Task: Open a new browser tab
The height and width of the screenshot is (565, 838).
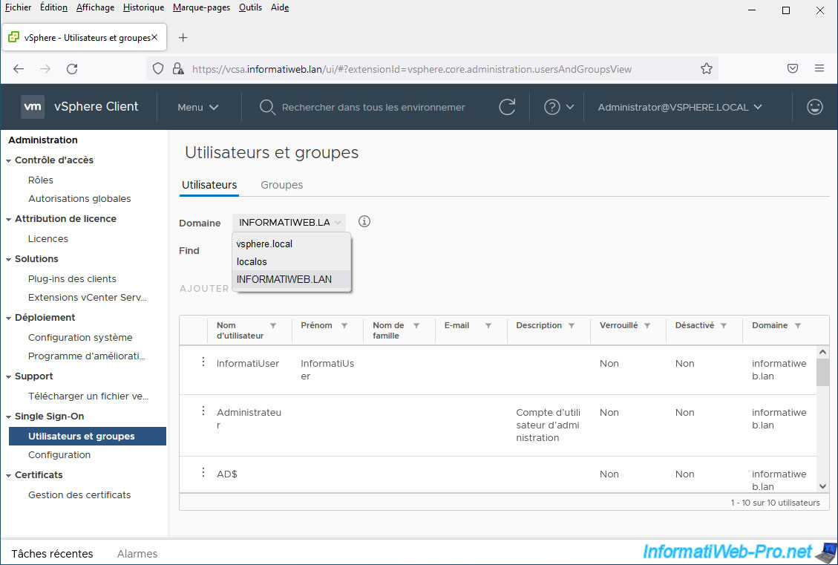Action: (183, 37)
